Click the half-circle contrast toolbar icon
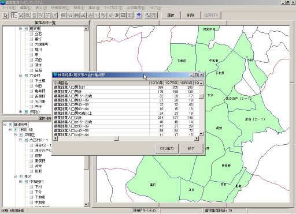 tap(117, 15)
